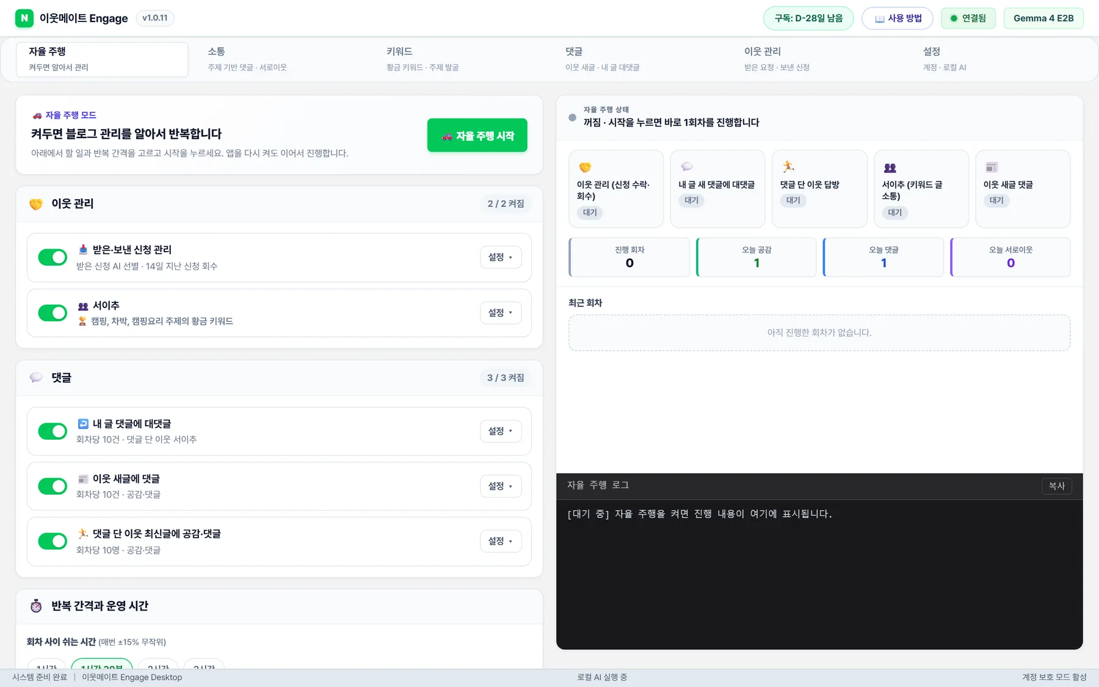Click the handshake icon beside 이웃 관리 heading
Screen dimensions: 1099x687
pos(36,204)
